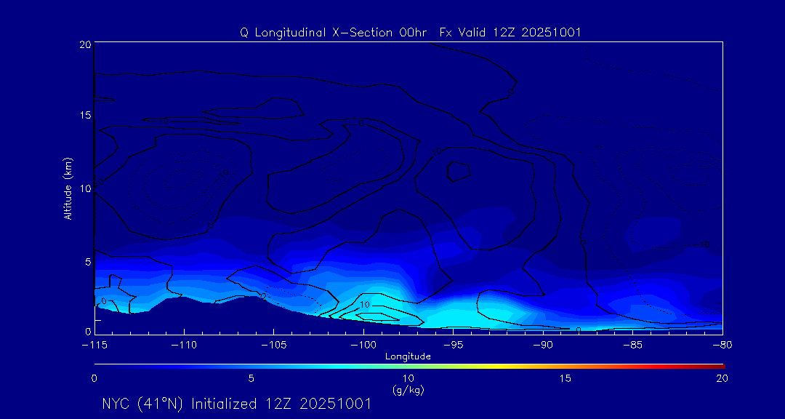Click the color scale gradient bar
785x419 pixels.
click(409, 367)
